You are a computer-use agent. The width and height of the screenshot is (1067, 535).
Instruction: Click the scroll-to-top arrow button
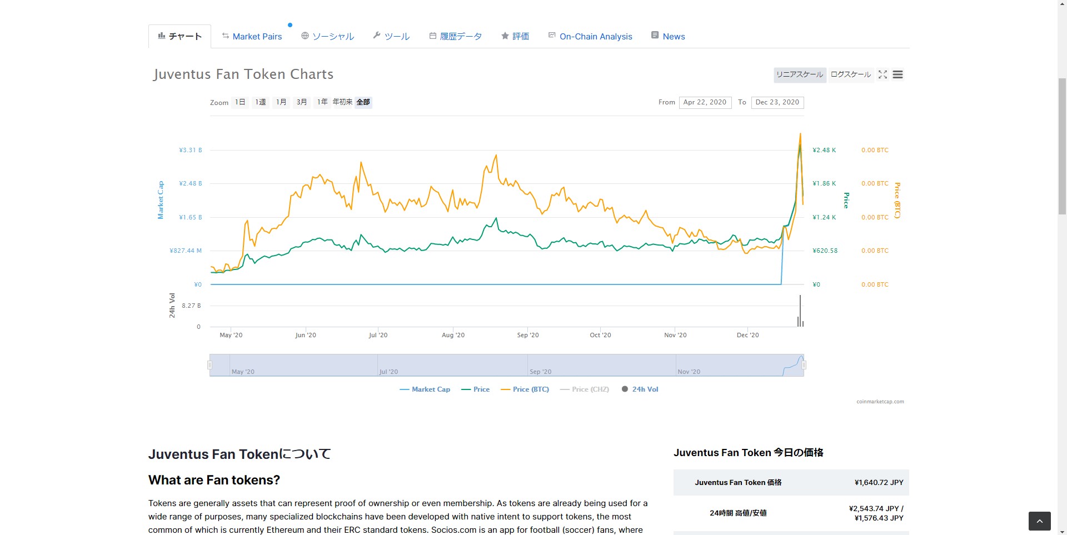1039,521
